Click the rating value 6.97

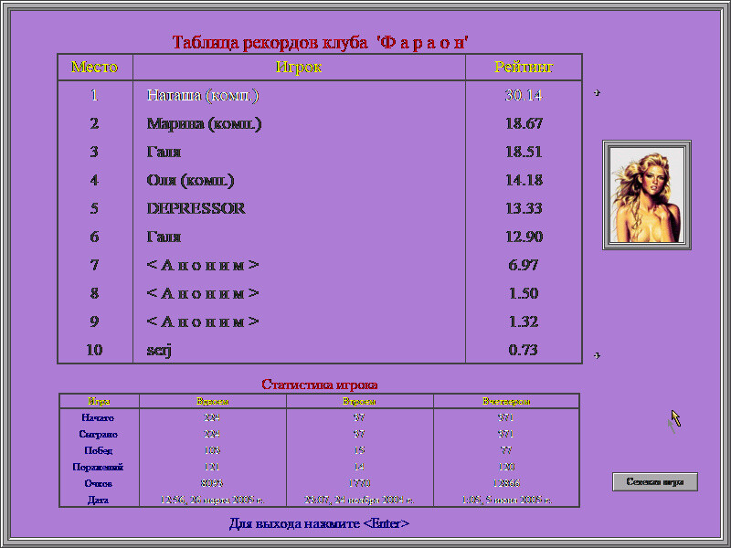coord(524,265)
